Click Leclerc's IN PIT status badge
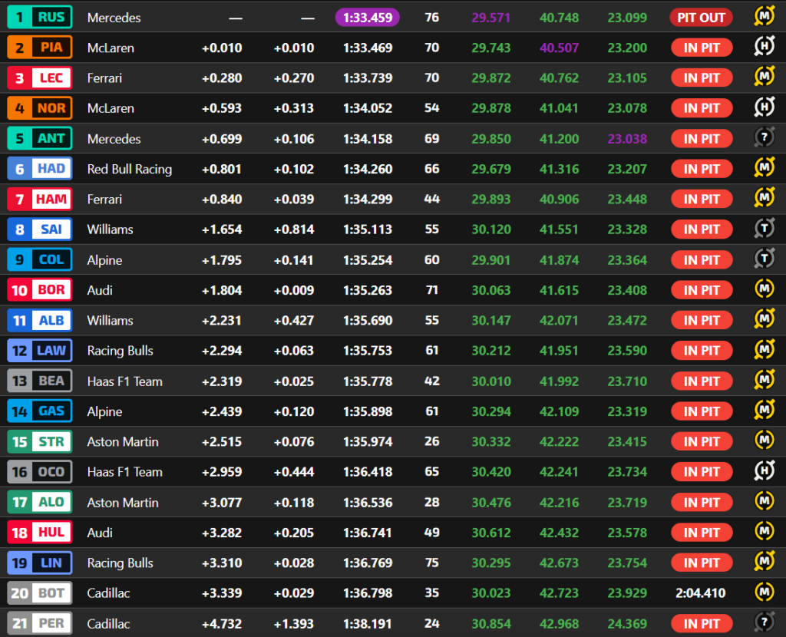 pyautogui.click(x=701, y=78)
